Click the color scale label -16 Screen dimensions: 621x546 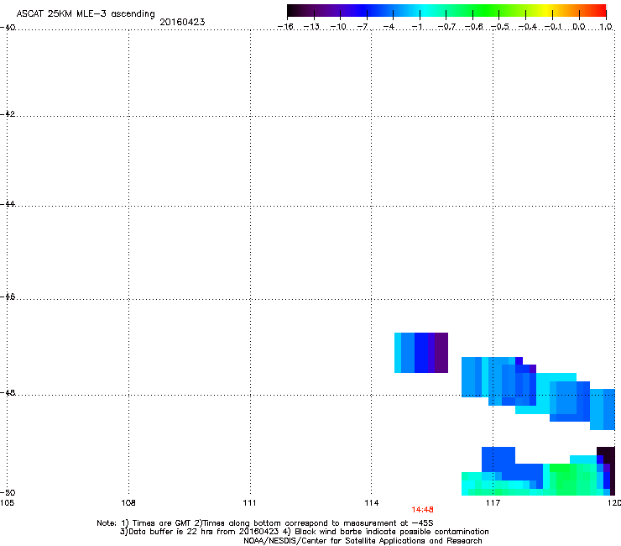[x=285, y=27]
